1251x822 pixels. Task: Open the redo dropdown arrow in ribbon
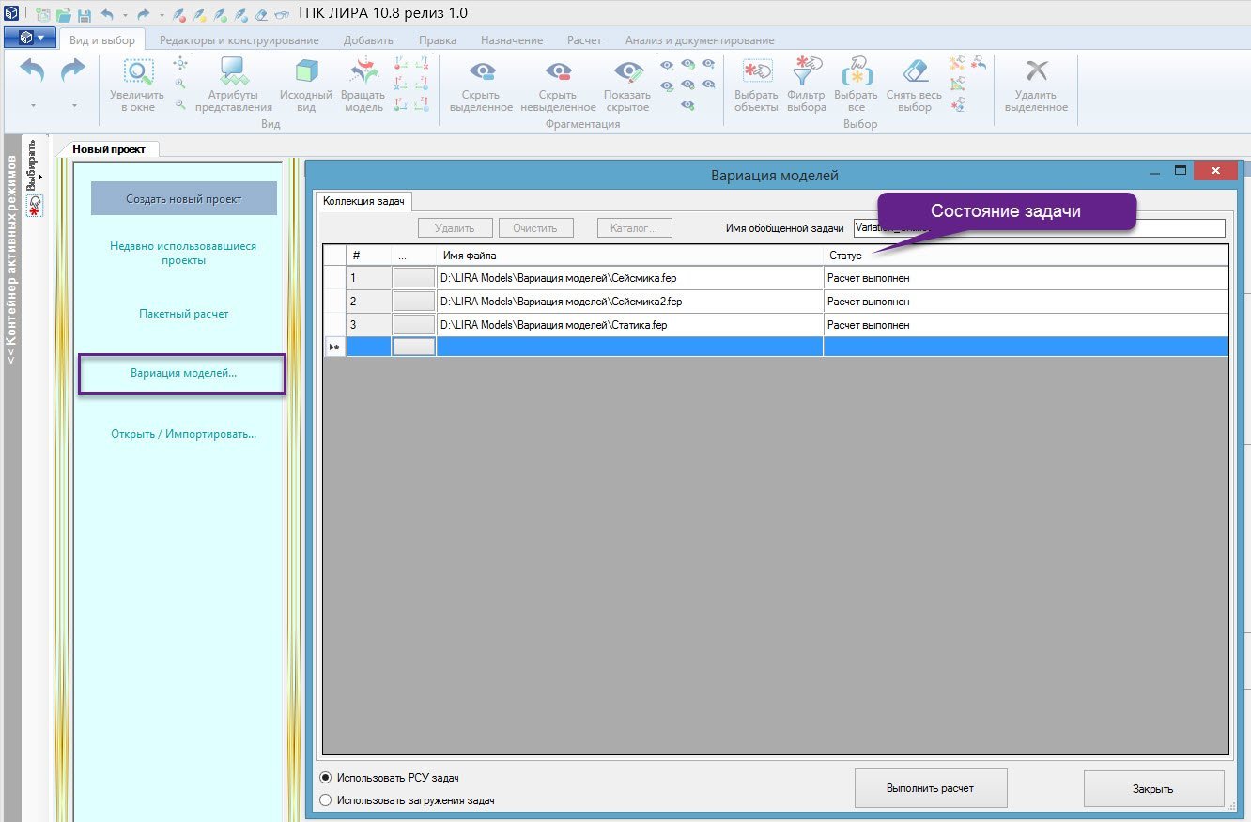(x=73, y=106)
